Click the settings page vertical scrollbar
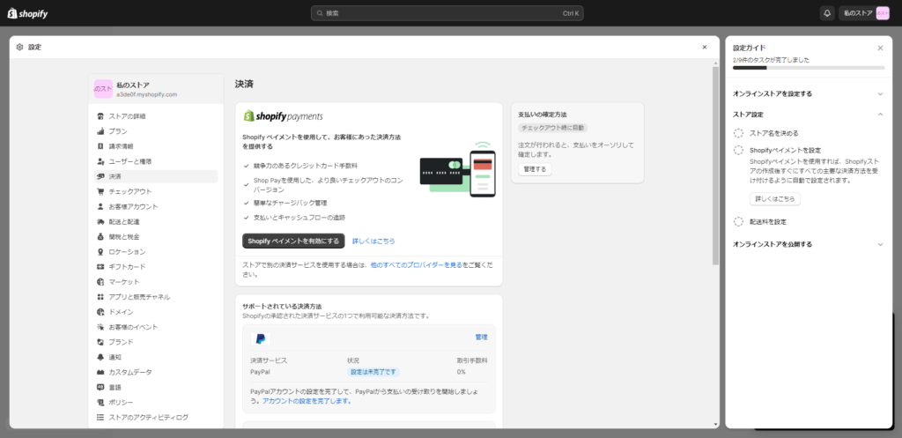This screenshot has height=438, width=902. point(715,166)
